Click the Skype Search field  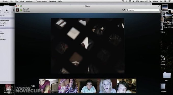pos(143,10)
